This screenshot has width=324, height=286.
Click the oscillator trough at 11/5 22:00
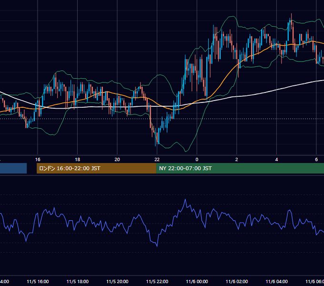[157, 246]
